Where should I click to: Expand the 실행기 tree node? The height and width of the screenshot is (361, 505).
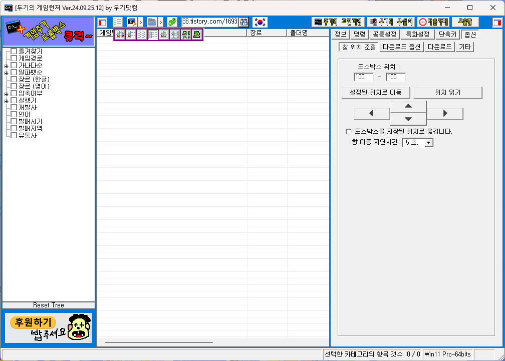click(7, 101)
